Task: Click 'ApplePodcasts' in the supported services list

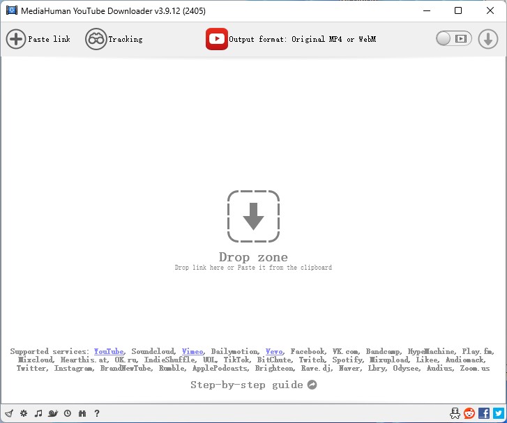Action: tap(220, 368)
